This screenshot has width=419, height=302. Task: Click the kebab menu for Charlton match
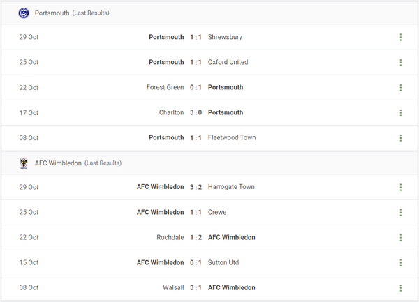pyautogui.click(x=400, y=113)
